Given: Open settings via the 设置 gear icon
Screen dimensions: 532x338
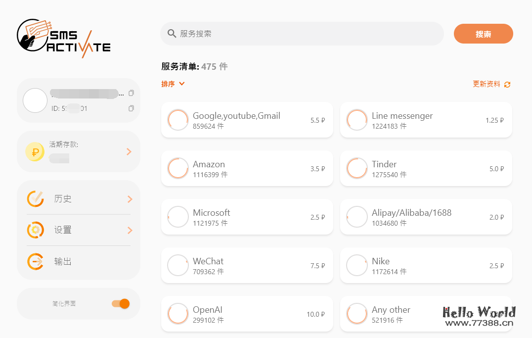Looking at the screenshot, I should coord(35,230).
